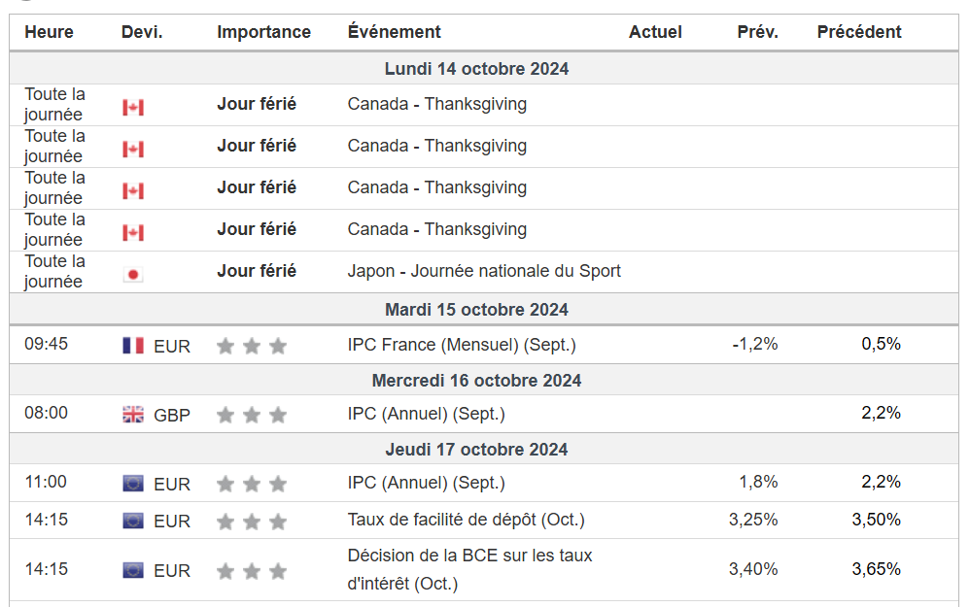Click EU flag in Décision de la BCE row
This screenshot has width=970, height=607.
[x=133, y=570]
